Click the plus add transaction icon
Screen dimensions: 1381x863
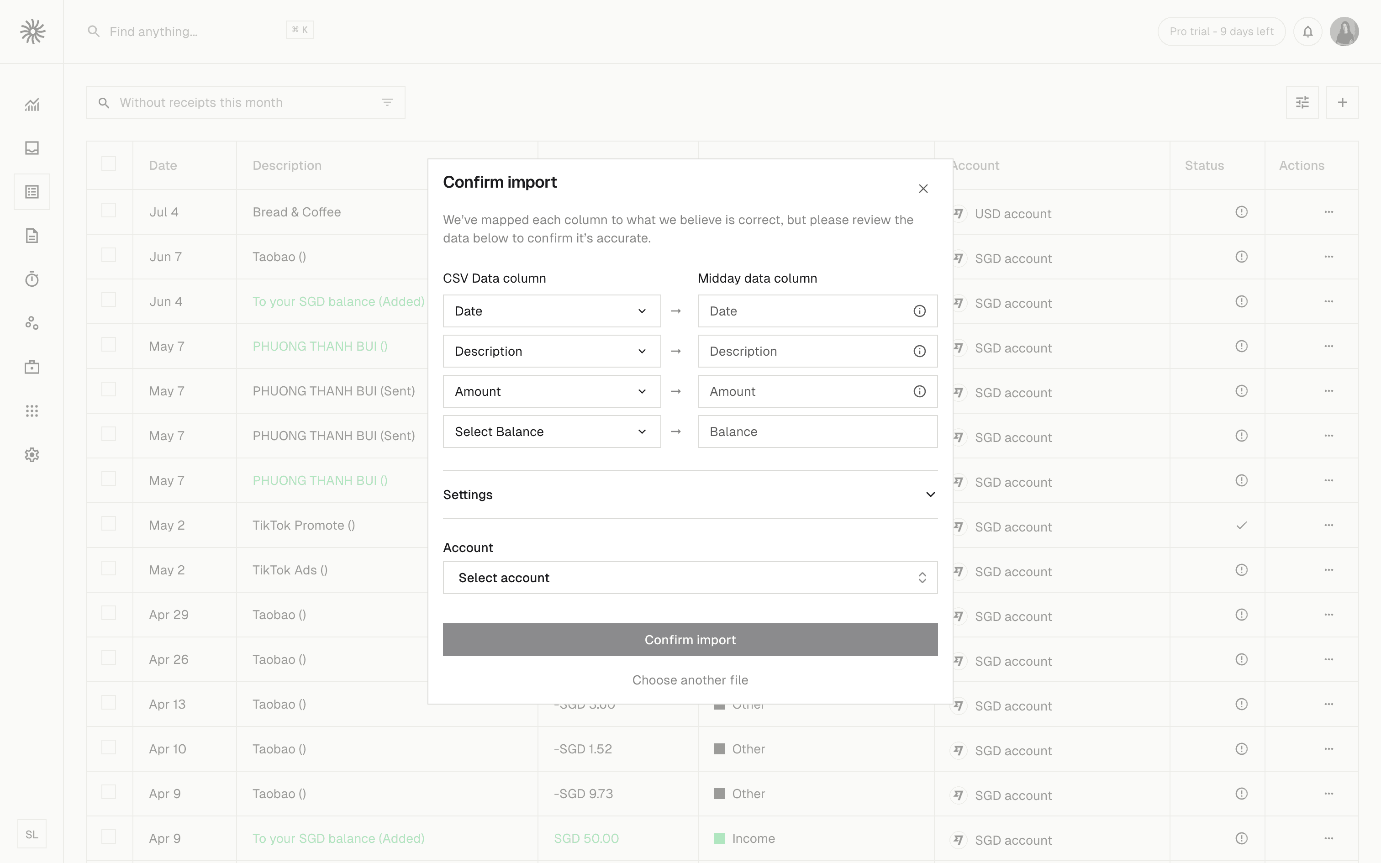pyautogui.click(x=1342, y=103)
